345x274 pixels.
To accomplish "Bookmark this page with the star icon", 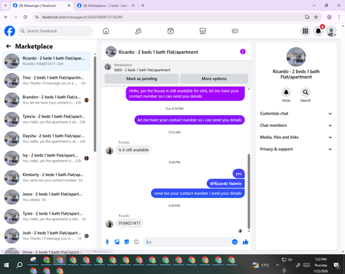I will tap(316, 17).
